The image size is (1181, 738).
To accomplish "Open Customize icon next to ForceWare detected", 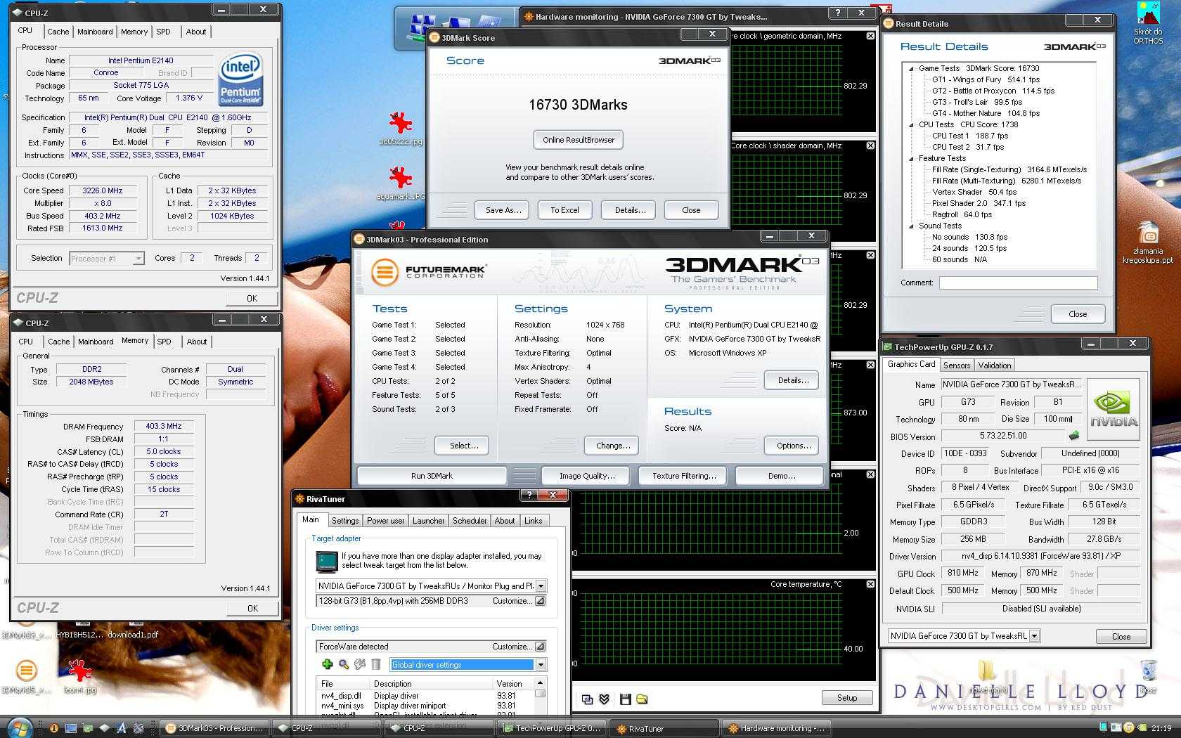I will pos(540,647).
